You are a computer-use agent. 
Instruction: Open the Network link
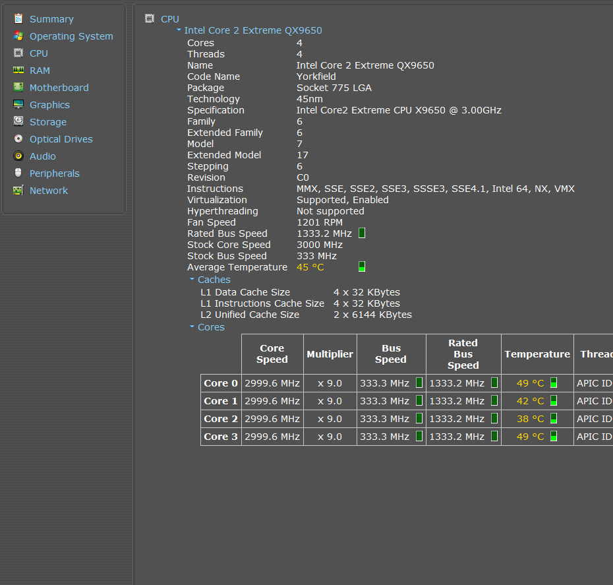(x=49, y=191)
